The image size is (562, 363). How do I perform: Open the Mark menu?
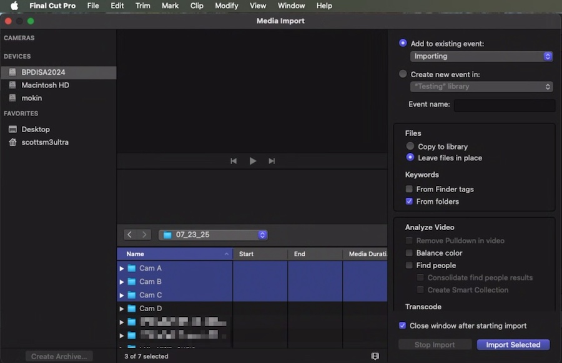170,6
